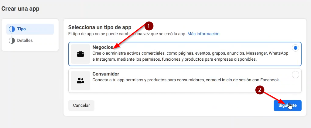This screenshot has height=128, width=311.
Task: Click the 'Crear una app' page title
Action: [20, 9]
